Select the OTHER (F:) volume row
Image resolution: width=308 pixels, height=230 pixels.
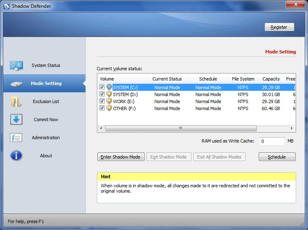point(196,108)
